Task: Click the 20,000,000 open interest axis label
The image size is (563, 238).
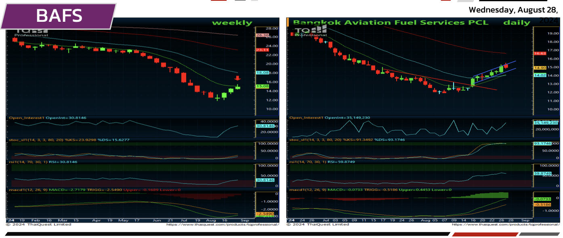Action: [x=546, y=129]
